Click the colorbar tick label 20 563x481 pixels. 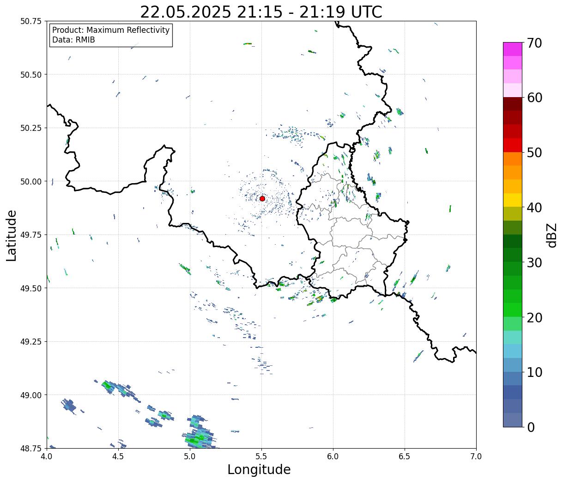pyautogui.click(x=534, y=318)
